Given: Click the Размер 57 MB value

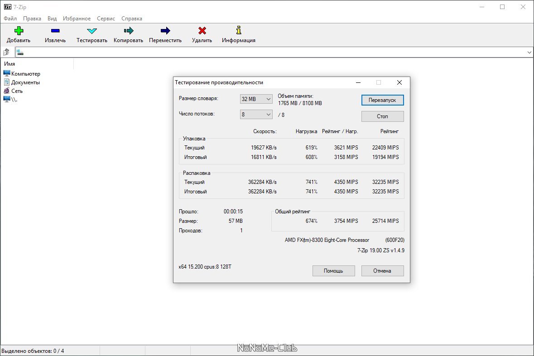Looking at the screenshot, I should coord(236,221).
